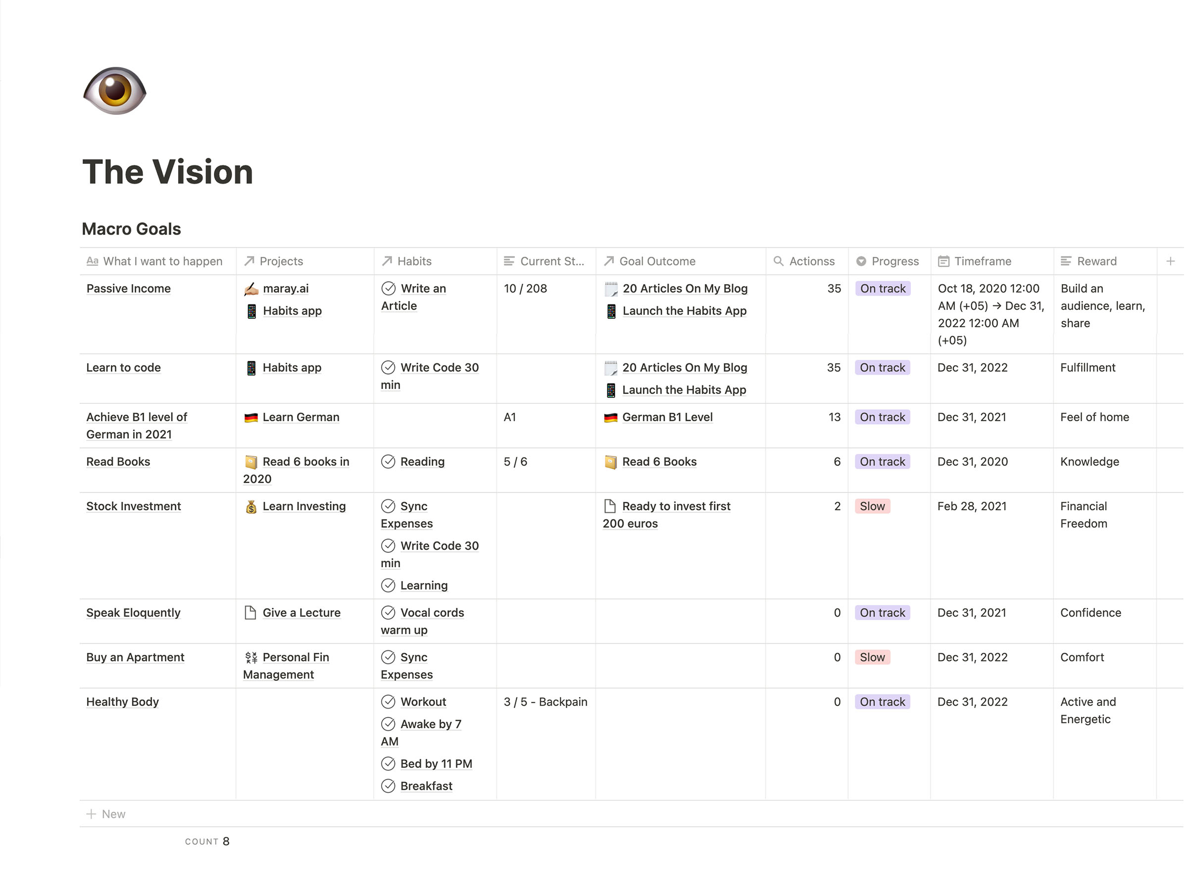Click the Goal Outcome column header

coord(657,261)
